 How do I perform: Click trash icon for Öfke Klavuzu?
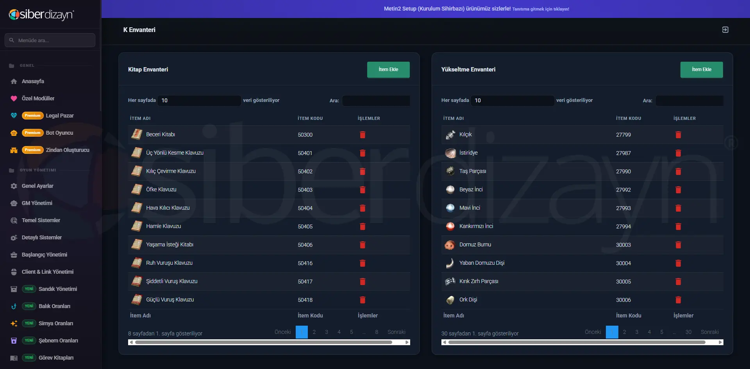coord(362,190)
